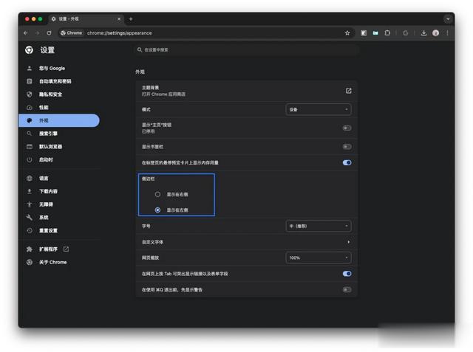Click the wrench icon for 系统
The image size is (473, 352).
pos(30,218)
